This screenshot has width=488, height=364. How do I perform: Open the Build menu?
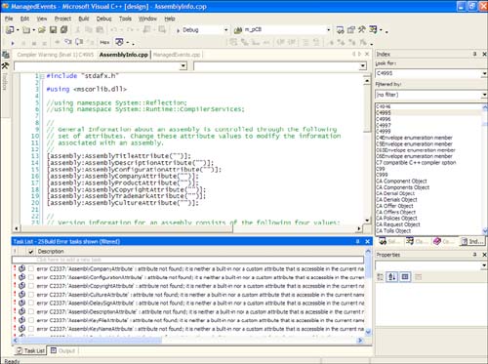[x=84, y=19]
